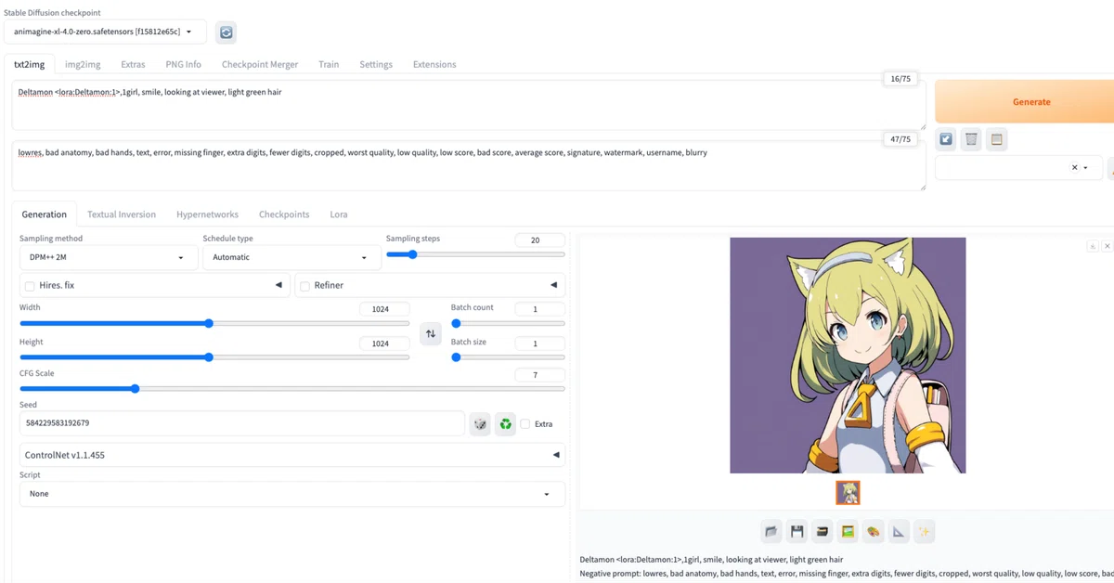Refresh the Stable Diffusion checkpoint list
Screen dimensions: 1114x583
[226, 32]
